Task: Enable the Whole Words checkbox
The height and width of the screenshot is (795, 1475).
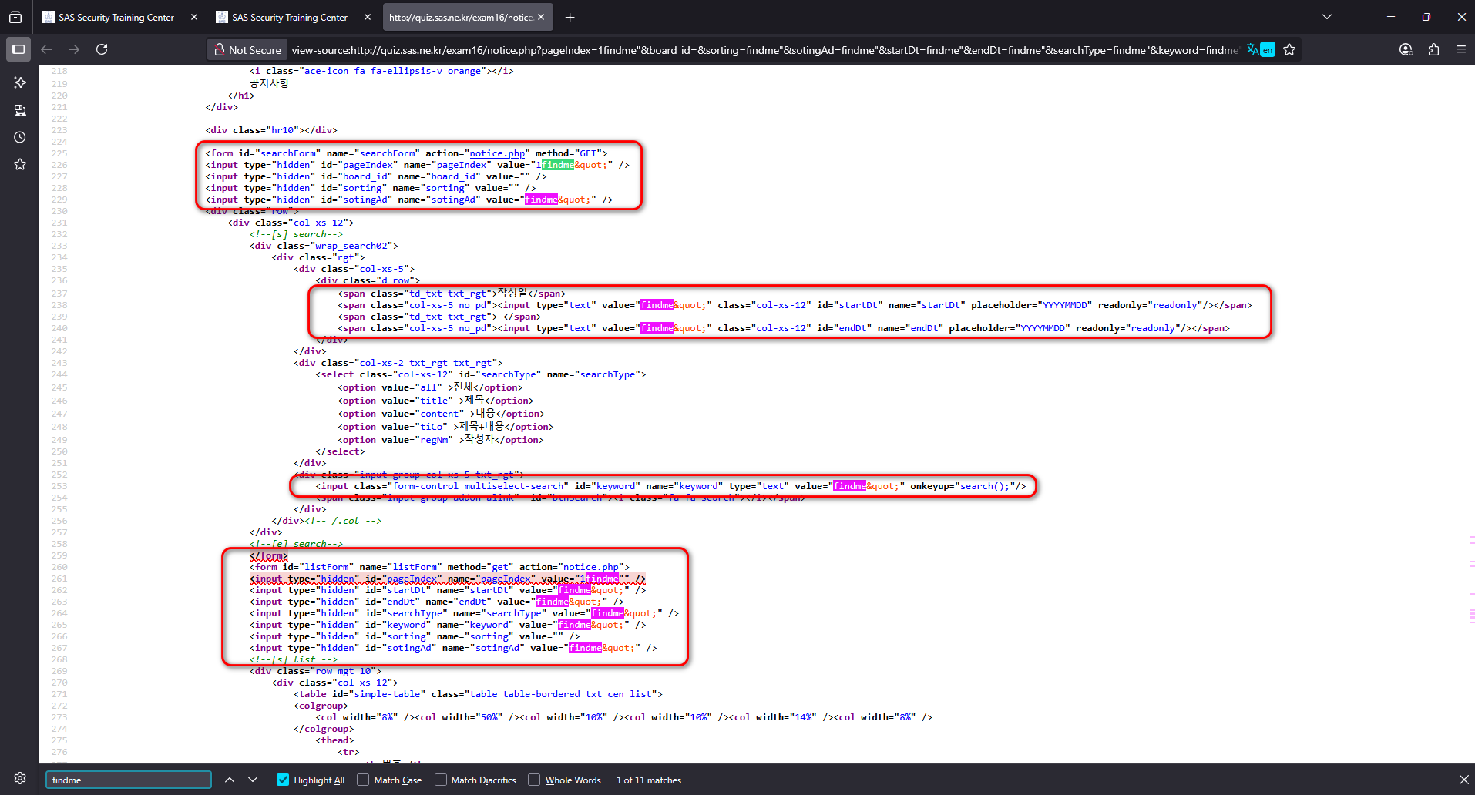Action: coord(534,780)
